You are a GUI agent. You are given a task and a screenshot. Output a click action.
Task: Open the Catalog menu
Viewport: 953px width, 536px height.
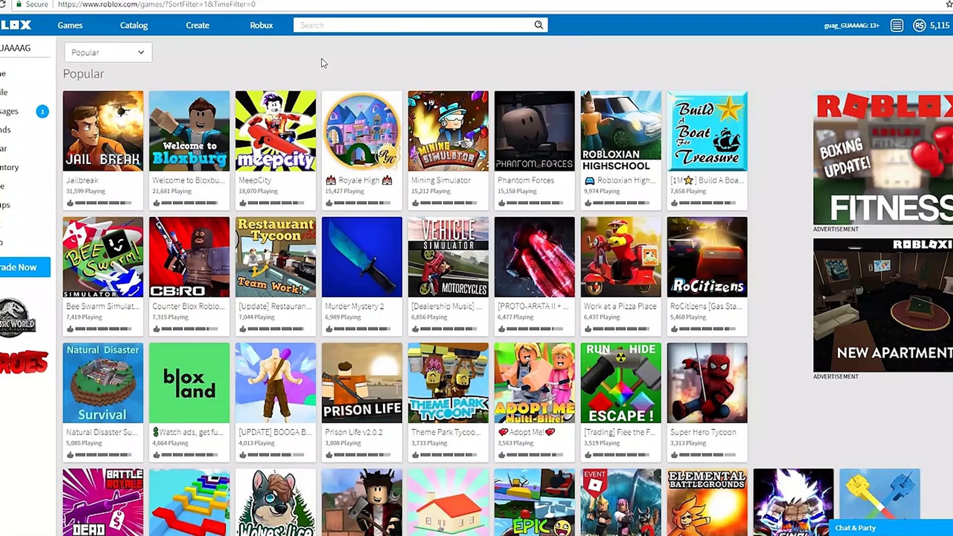click(134, 25)
